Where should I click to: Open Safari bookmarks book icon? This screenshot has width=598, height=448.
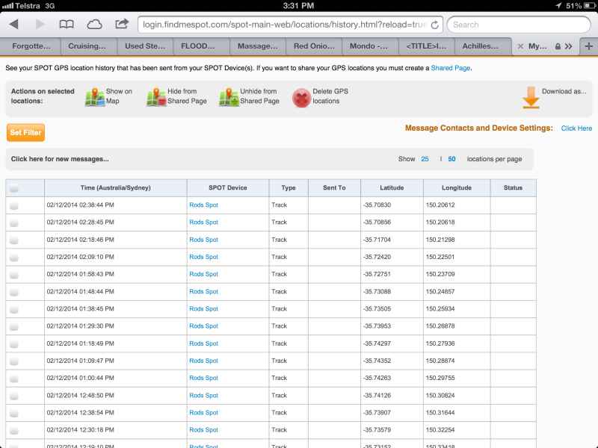[x=67, y=24]
